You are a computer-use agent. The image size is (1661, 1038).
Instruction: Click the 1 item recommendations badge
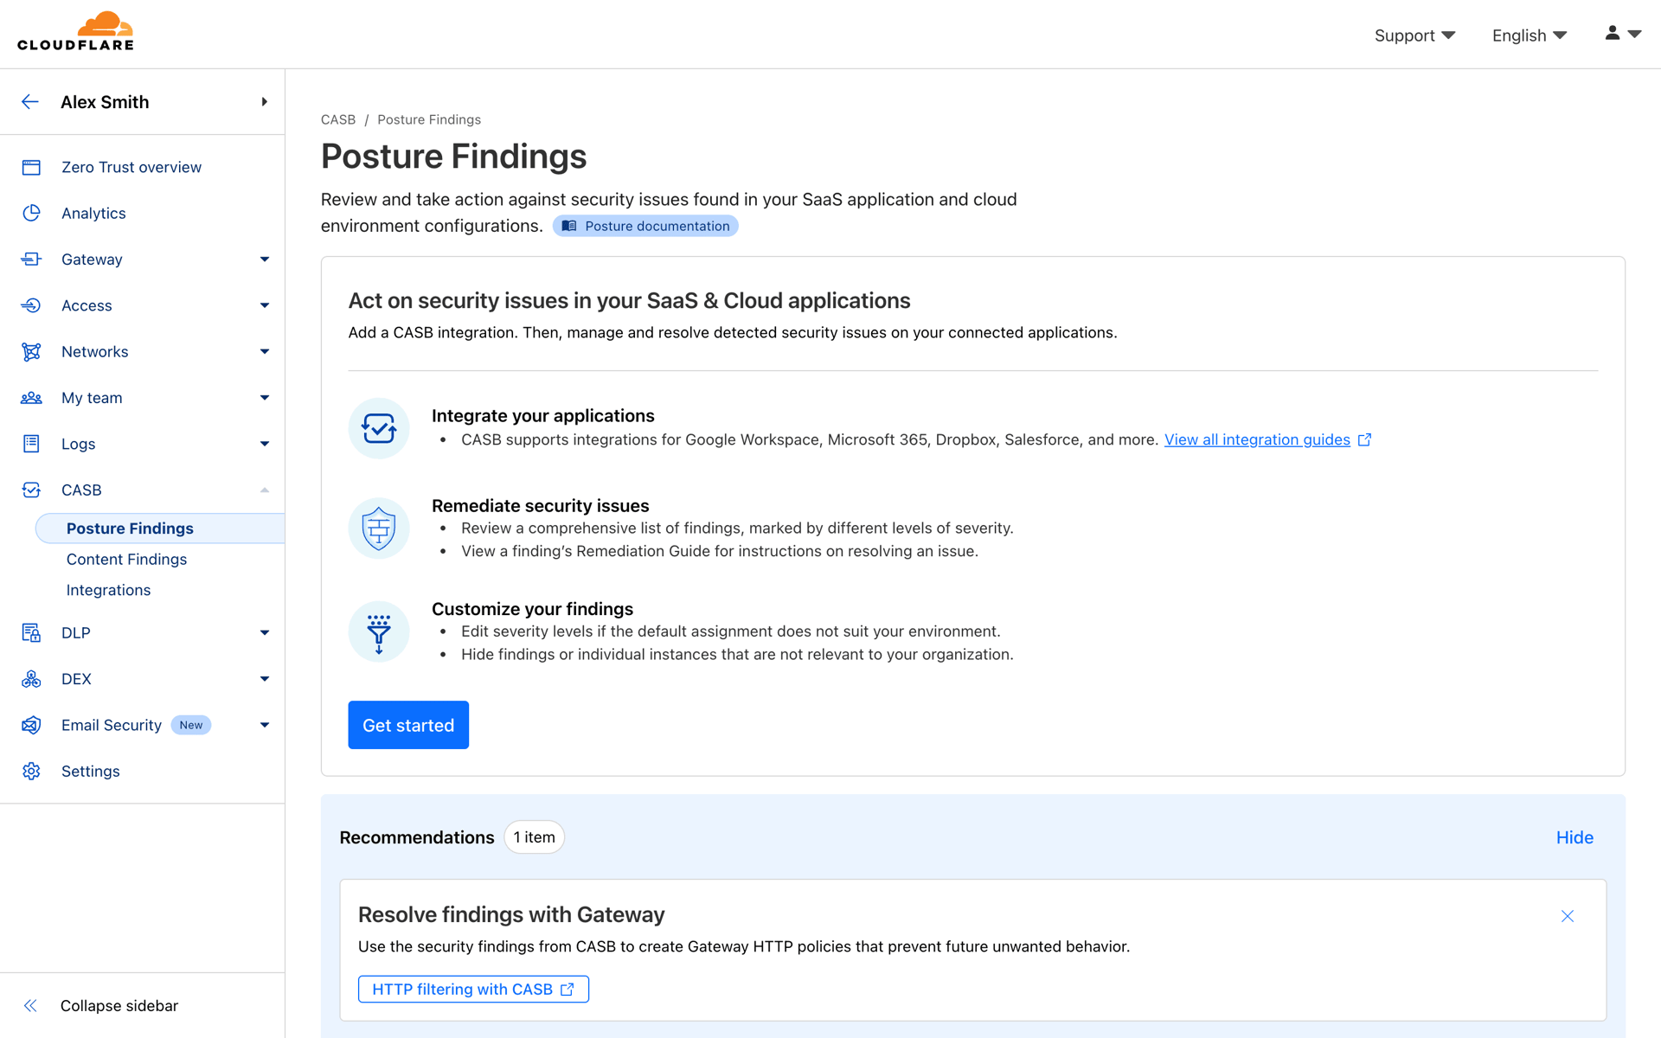[x=535, y=837]
